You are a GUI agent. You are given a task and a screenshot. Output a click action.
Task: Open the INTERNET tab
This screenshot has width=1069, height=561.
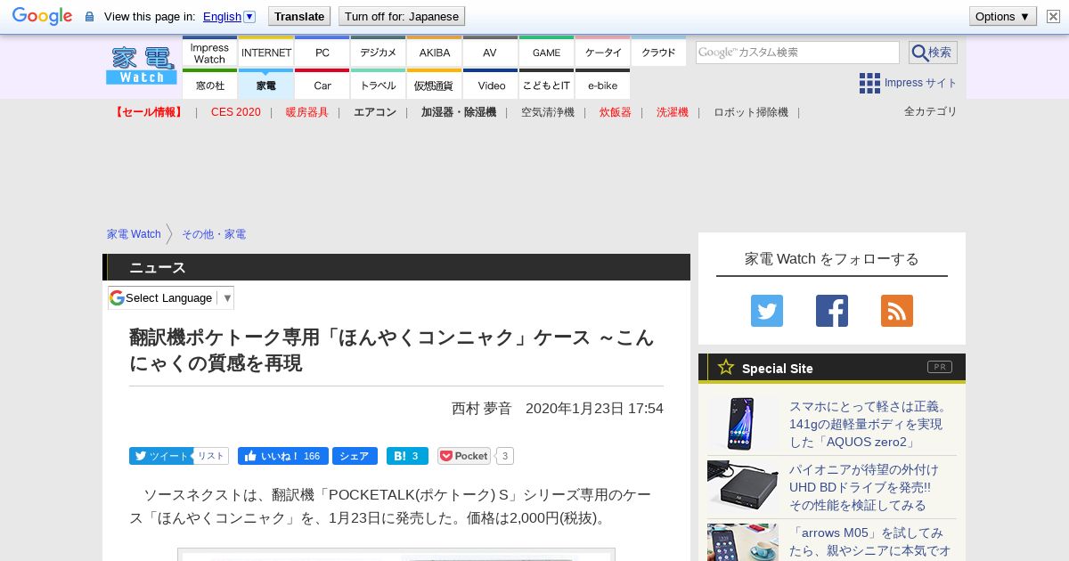(x=265, y=53)
